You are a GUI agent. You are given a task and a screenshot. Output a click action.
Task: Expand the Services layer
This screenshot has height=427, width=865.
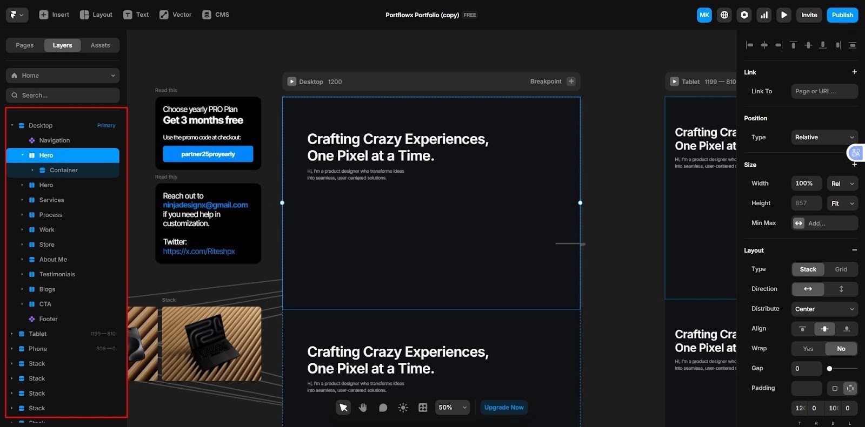click(22, 200)
